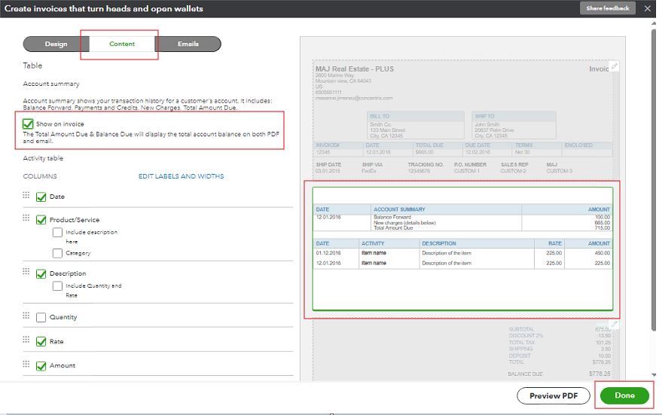662x415 pixels.
Task: Click drag handle beside Quantity row
Action: (26, 316)
